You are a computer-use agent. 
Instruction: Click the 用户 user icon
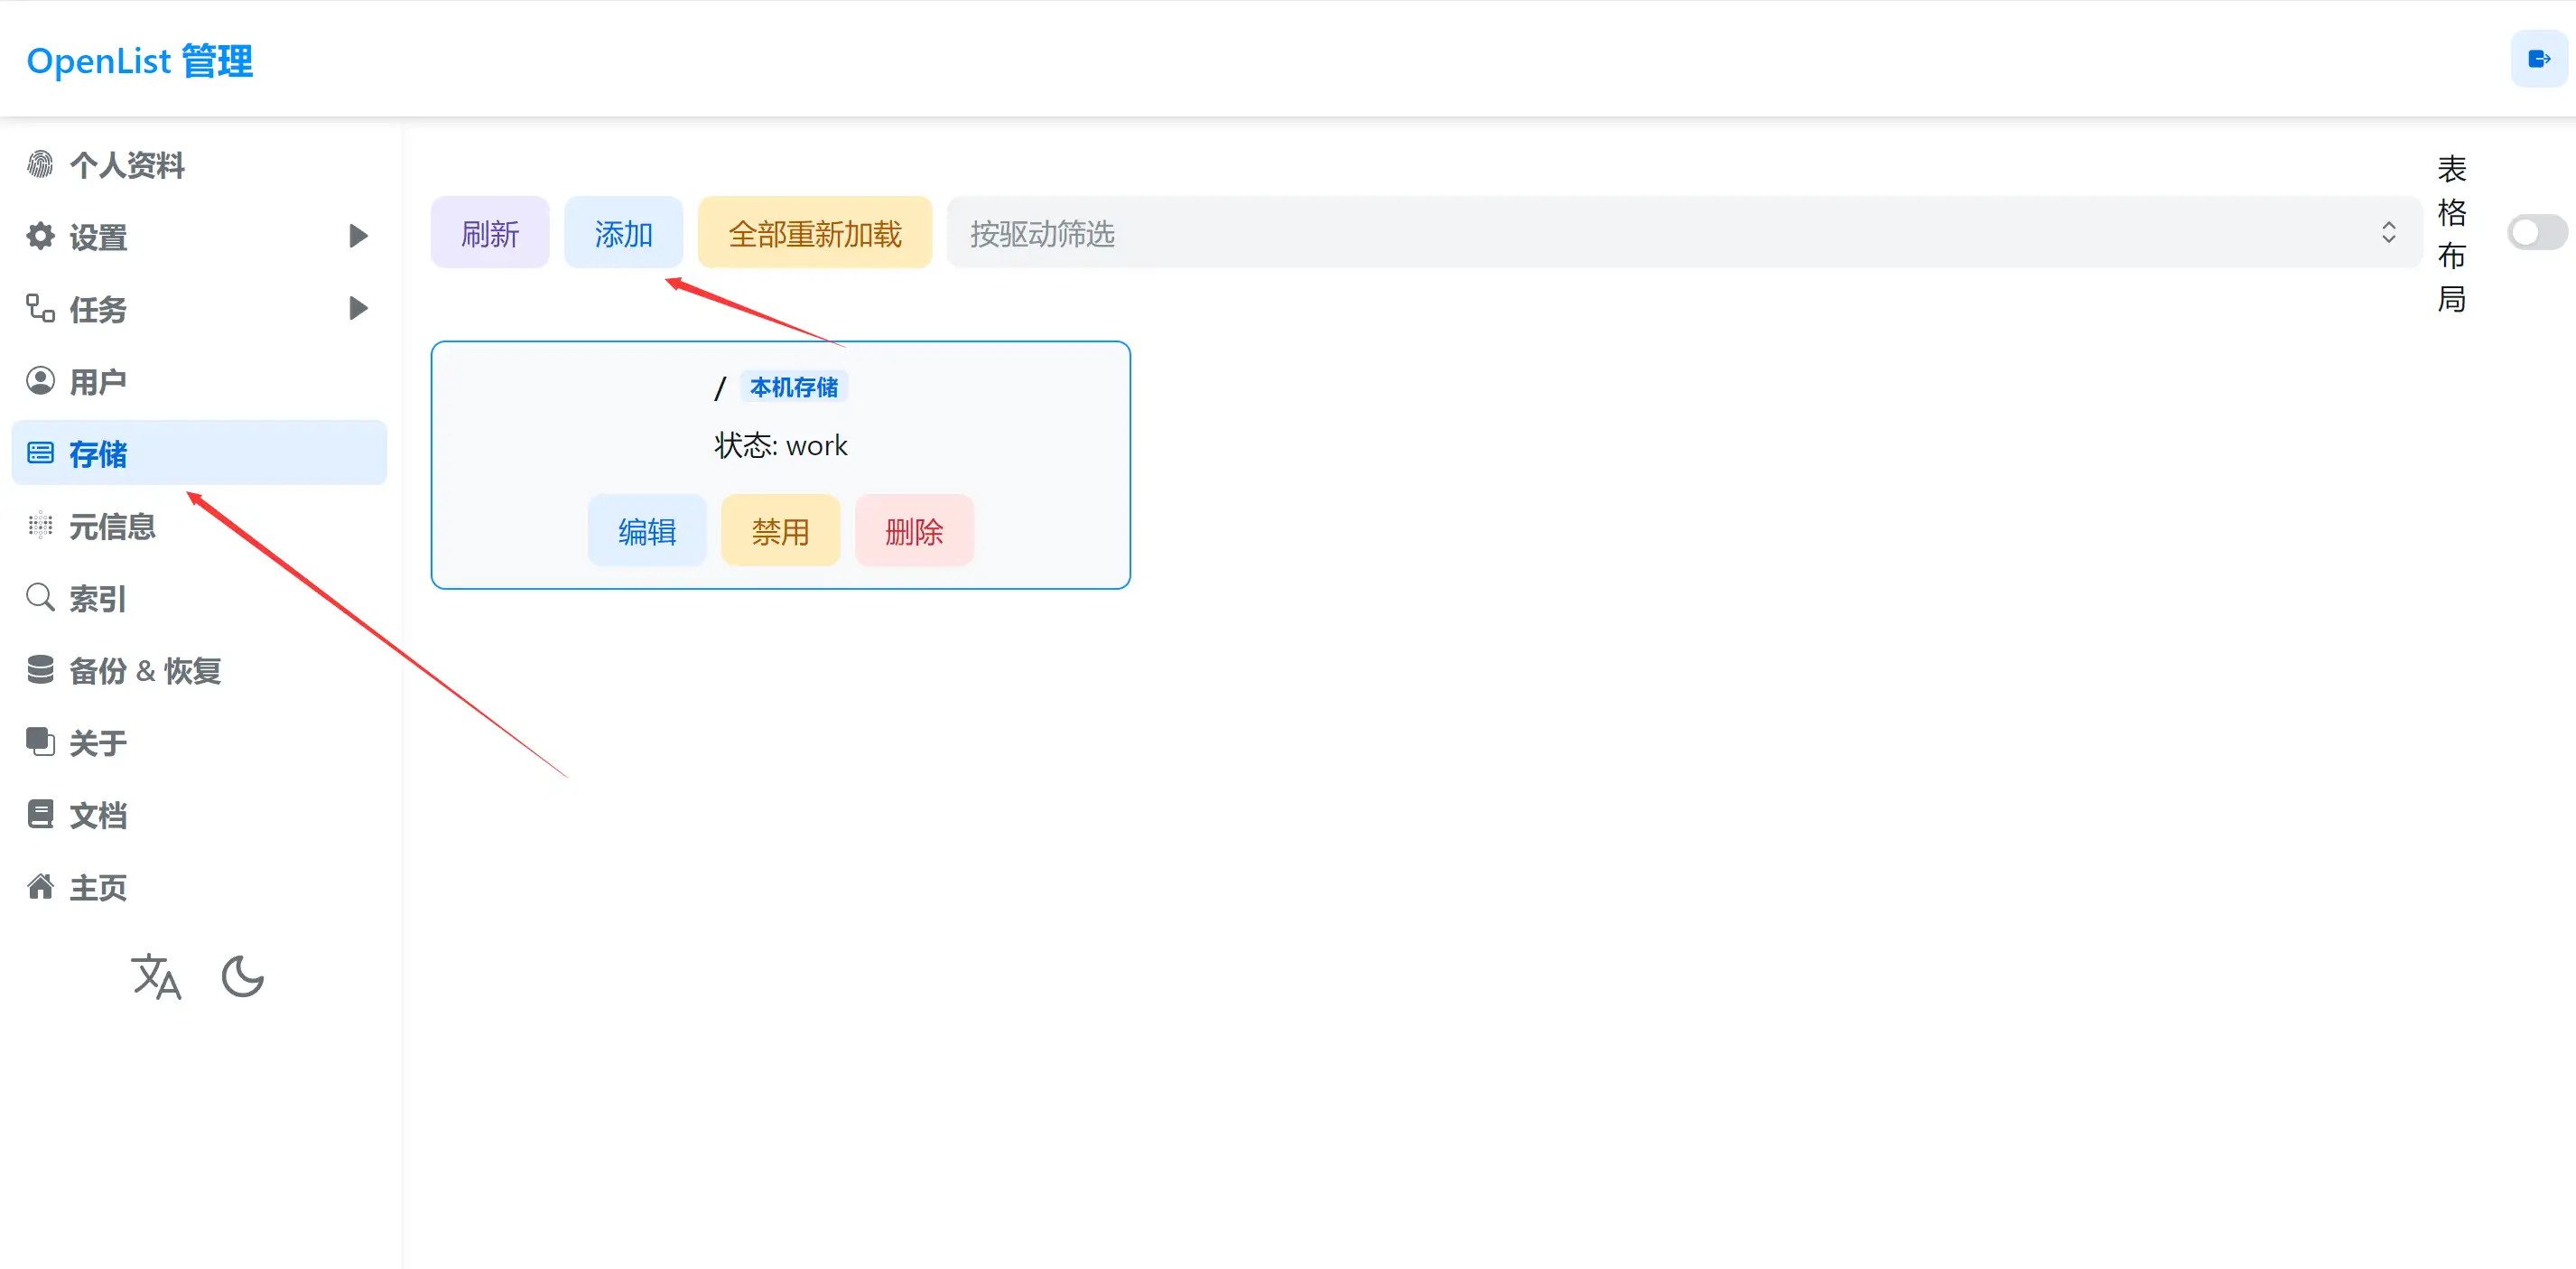(x=40, y=380)
